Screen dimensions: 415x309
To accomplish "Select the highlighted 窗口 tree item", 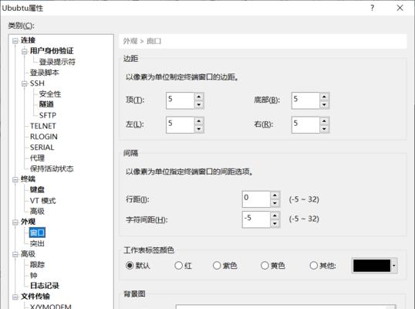I will point(37,233).
